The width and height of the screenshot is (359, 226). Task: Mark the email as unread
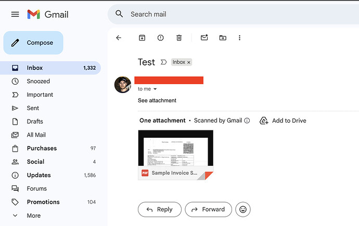(204, 38)
